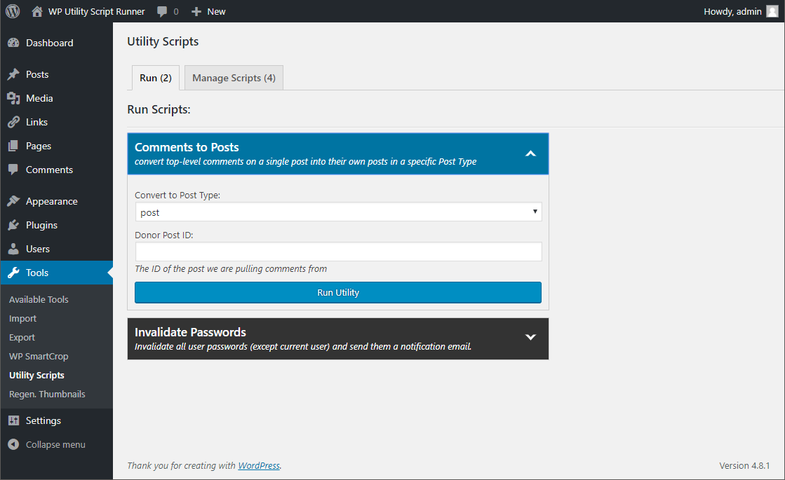Open the Posts menu item
This screenshot has height=480, width=785.
[37, 74]
